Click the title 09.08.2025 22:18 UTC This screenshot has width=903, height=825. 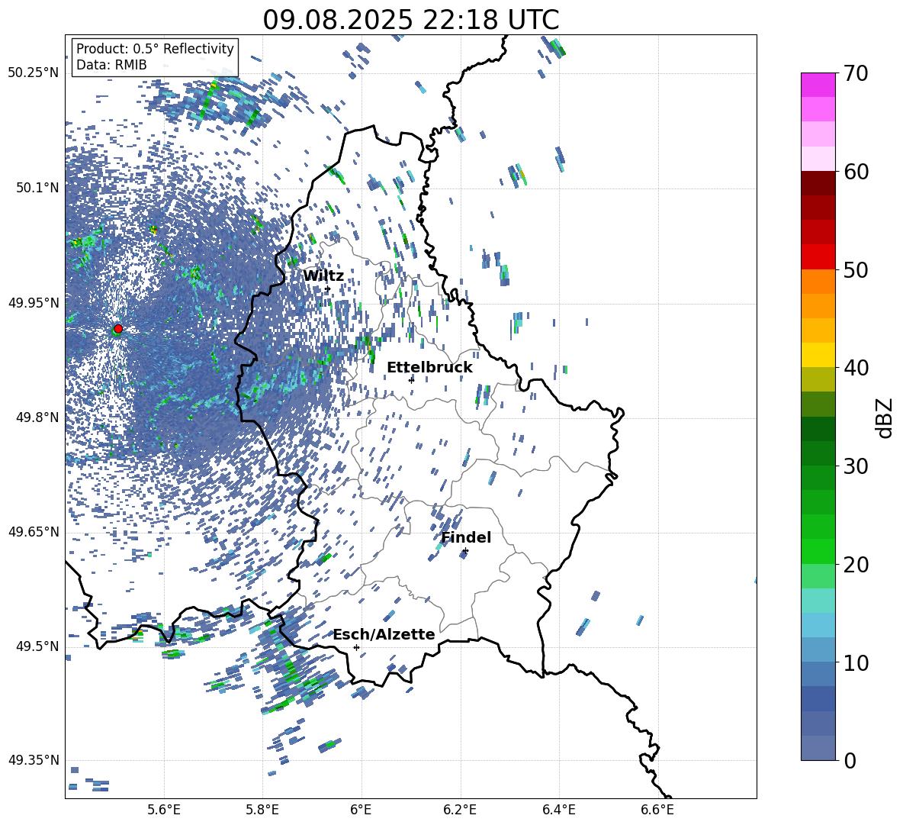pos(411,20)
